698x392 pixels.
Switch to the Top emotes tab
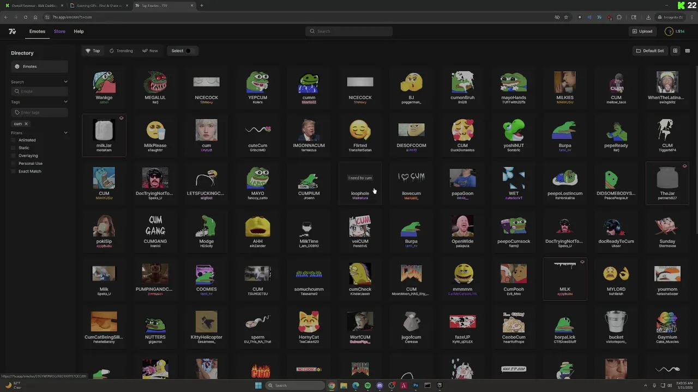93,51
